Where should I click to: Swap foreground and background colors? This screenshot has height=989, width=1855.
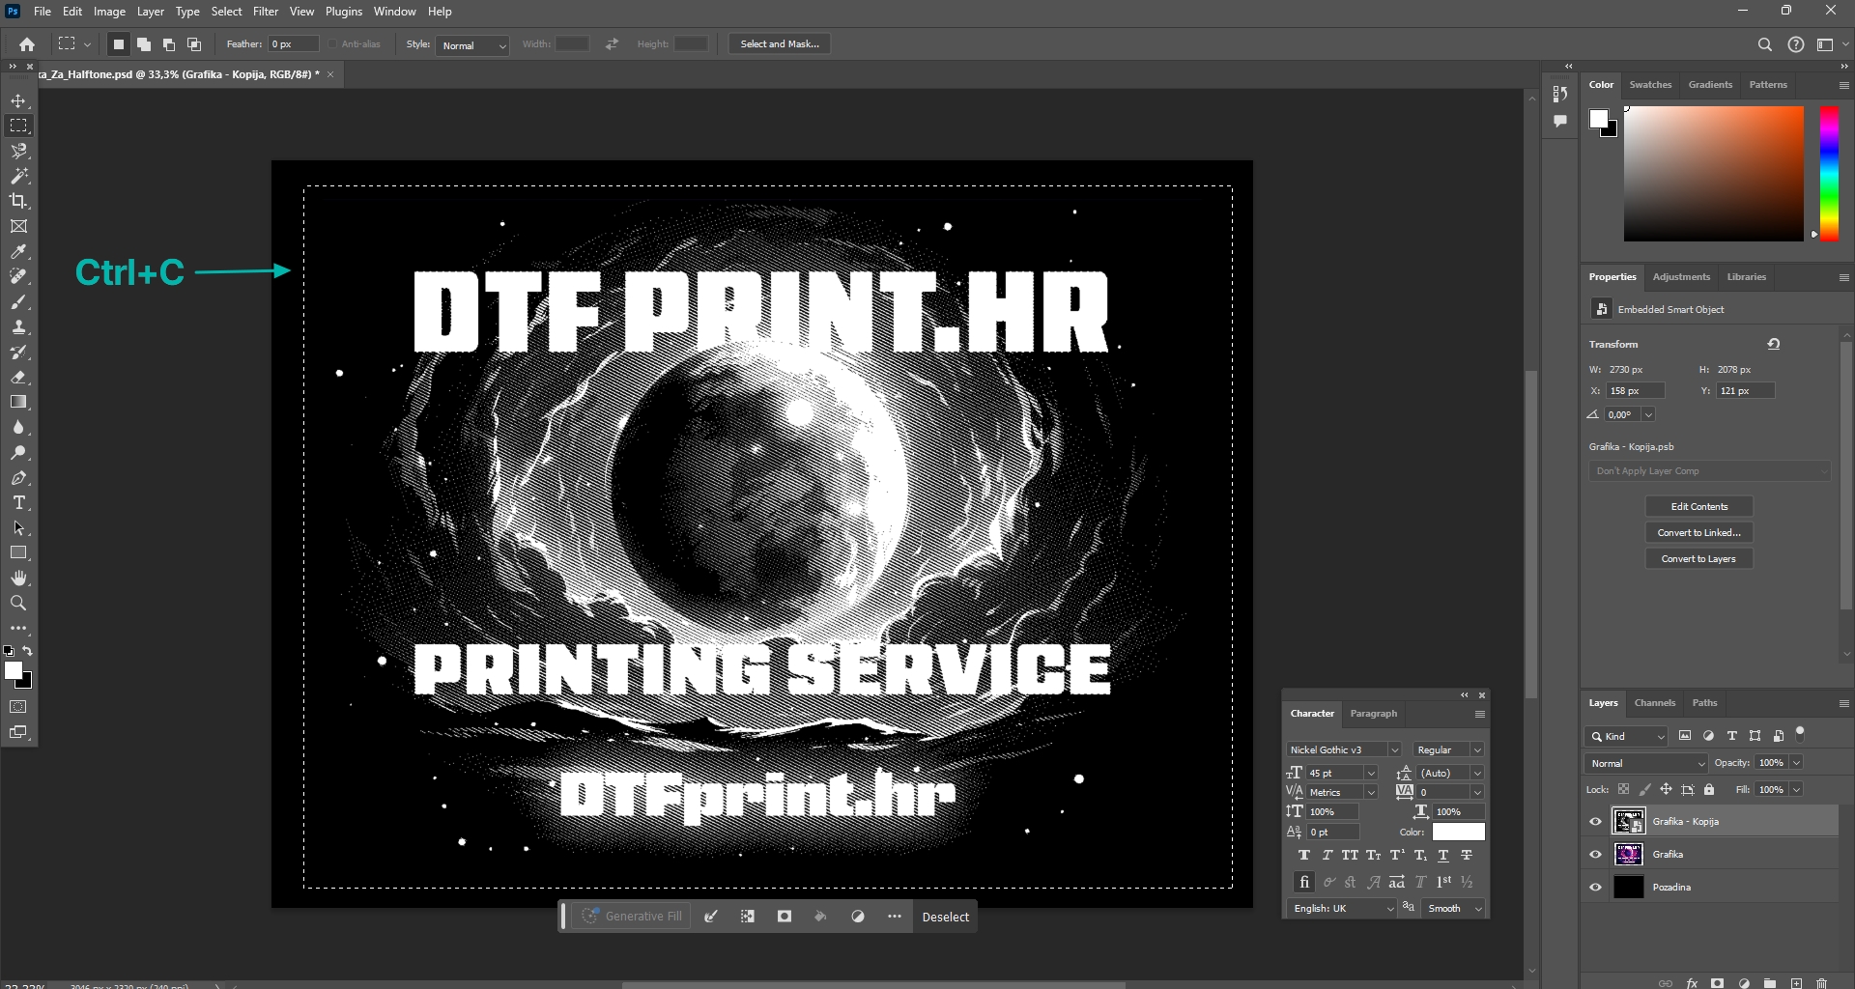coord(28,651)
